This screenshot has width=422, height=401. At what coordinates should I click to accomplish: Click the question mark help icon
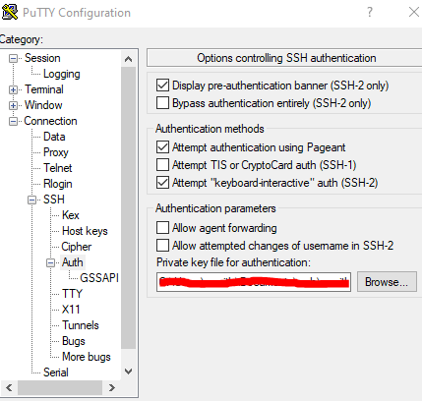coord(370,13)
